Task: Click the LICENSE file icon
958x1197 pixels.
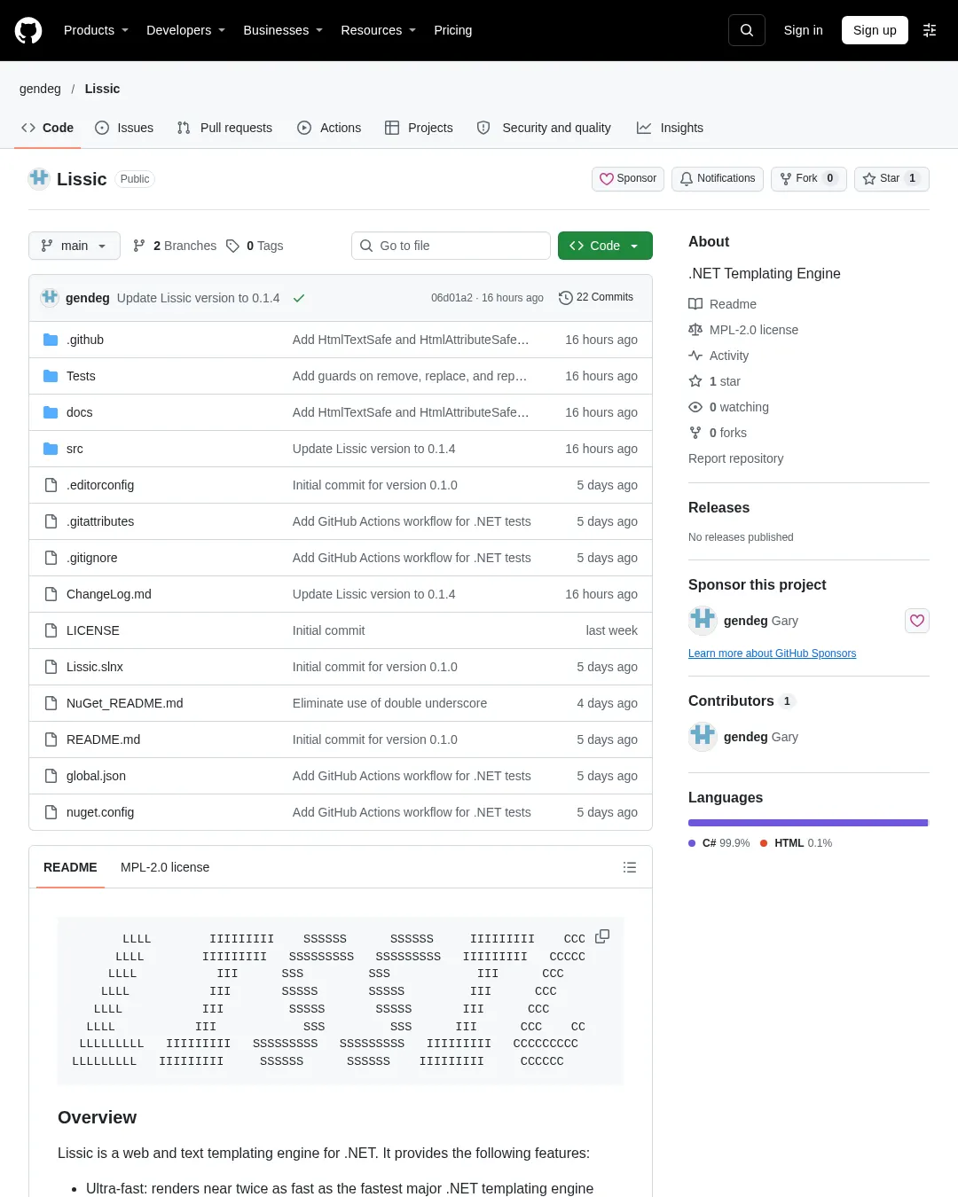Action: click(x=51, y=630)
